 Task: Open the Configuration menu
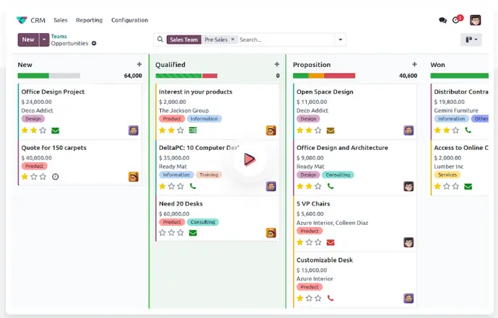click(130, 20)
